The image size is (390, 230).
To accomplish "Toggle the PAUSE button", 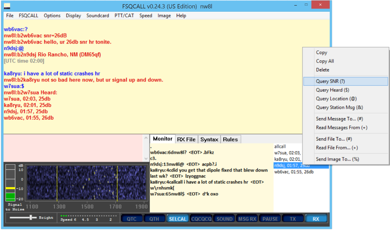I will point(270,219).
